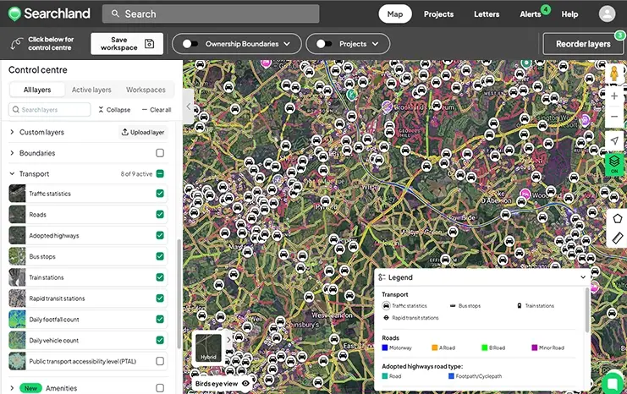The width and height of the screenshot is (627, 394).
Task: Click the Motorway blue color swatch
Action: 385,347
